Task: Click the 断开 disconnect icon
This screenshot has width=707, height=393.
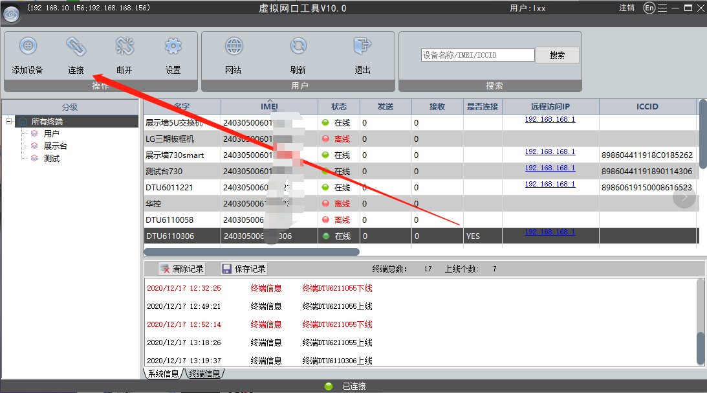Action: click(124, 46)
